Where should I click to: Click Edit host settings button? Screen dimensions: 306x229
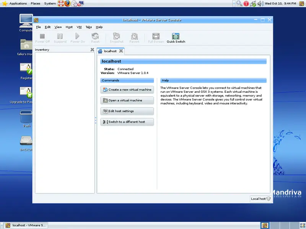[127, 111]
